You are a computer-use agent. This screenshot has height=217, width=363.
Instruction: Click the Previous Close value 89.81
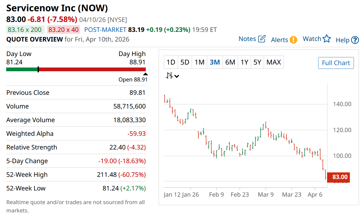(x=137, y=93)
